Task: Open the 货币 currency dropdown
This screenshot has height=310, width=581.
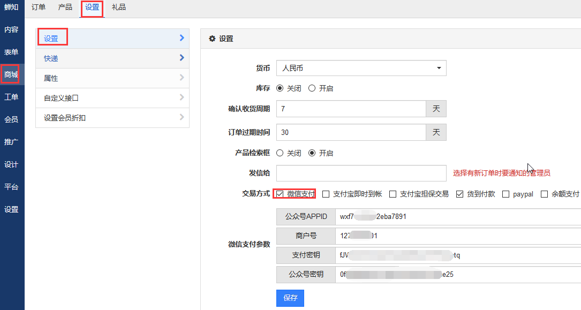Action: click(x=361, y=68)
